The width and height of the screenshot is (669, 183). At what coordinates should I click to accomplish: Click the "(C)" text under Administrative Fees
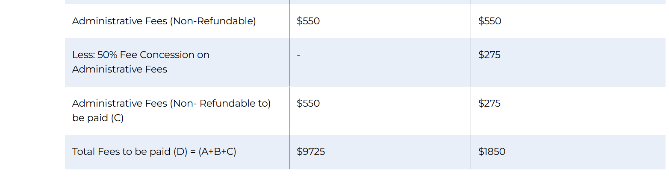coord(117,118)
